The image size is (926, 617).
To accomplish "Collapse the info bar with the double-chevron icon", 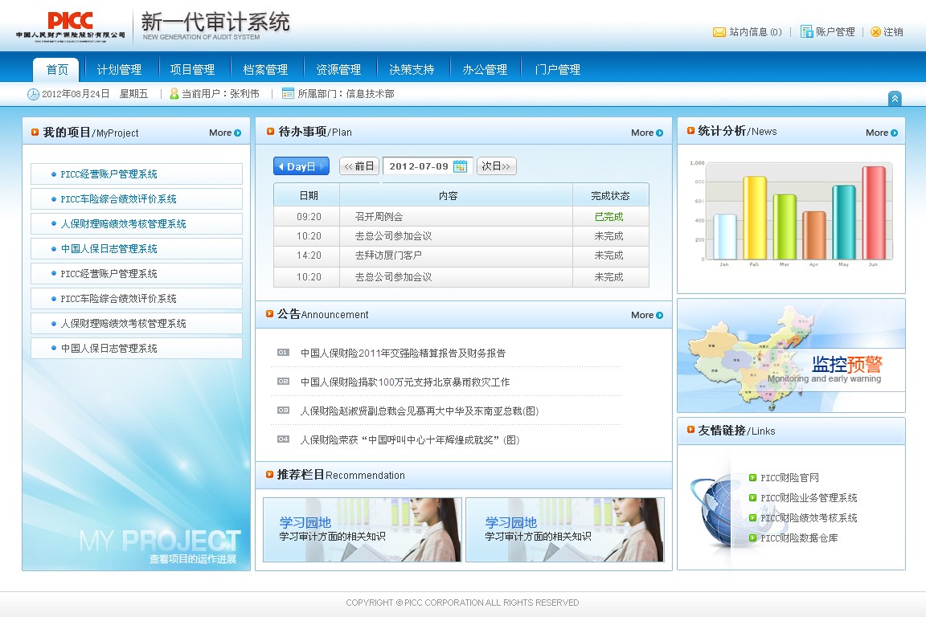I will pos(895,99).
